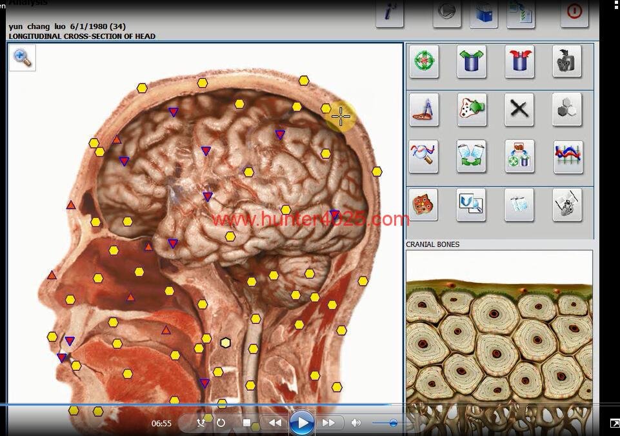Screen dimensions: 620x436
Task: Mute the video with speaker icon
Action: coord(355,423)
